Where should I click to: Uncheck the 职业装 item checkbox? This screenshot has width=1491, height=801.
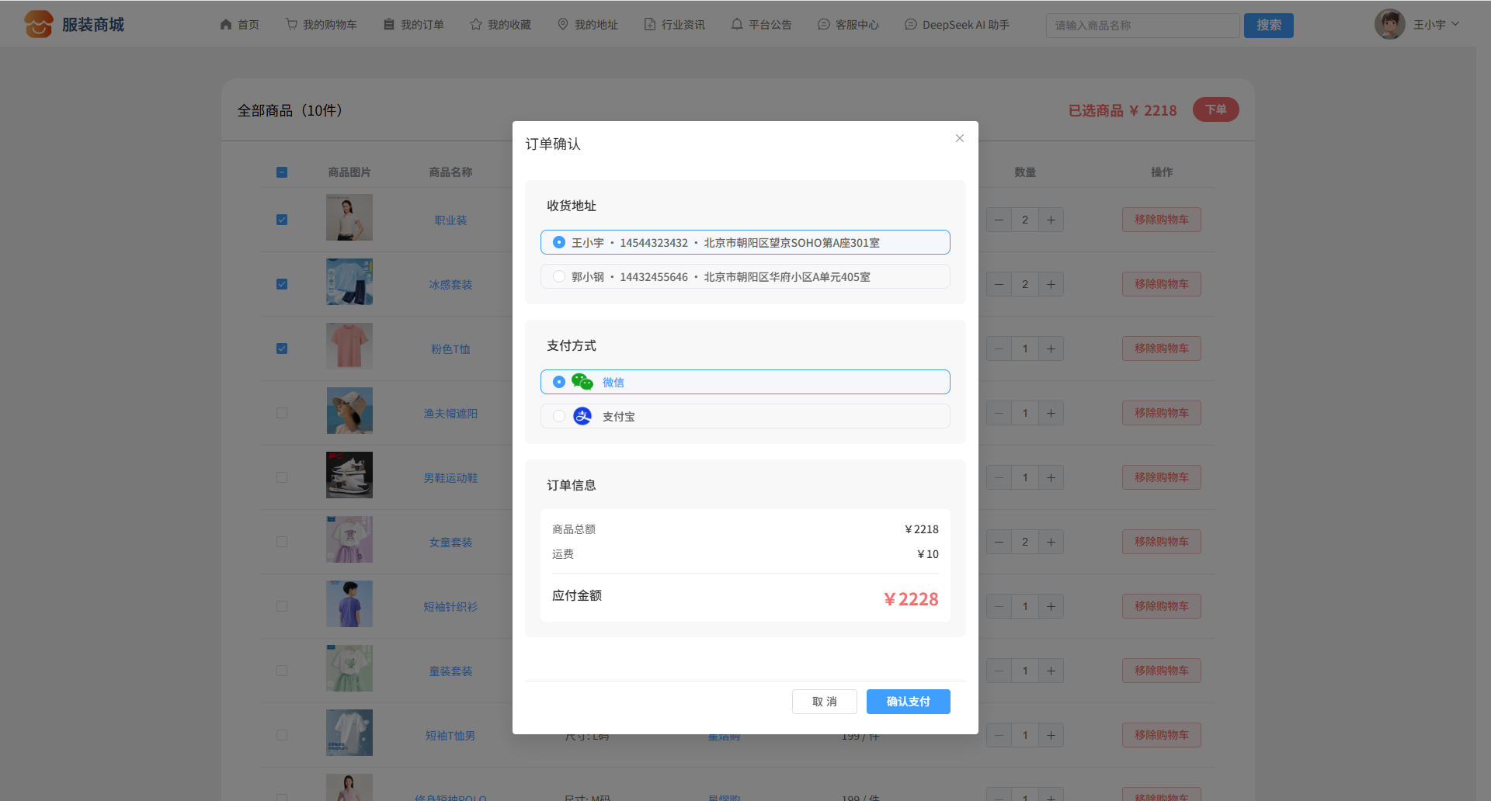[282, 220]
